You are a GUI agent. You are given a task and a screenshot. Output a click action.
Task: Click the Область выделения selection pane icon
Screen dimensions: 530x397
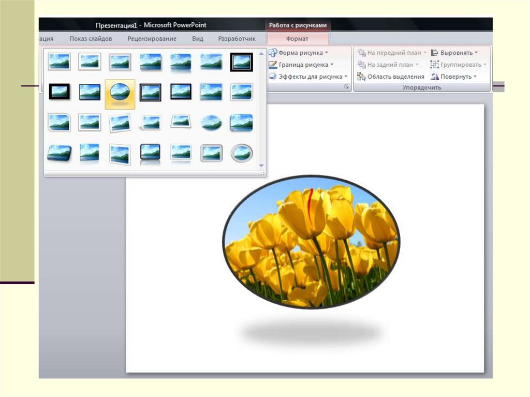click(362, 77)
